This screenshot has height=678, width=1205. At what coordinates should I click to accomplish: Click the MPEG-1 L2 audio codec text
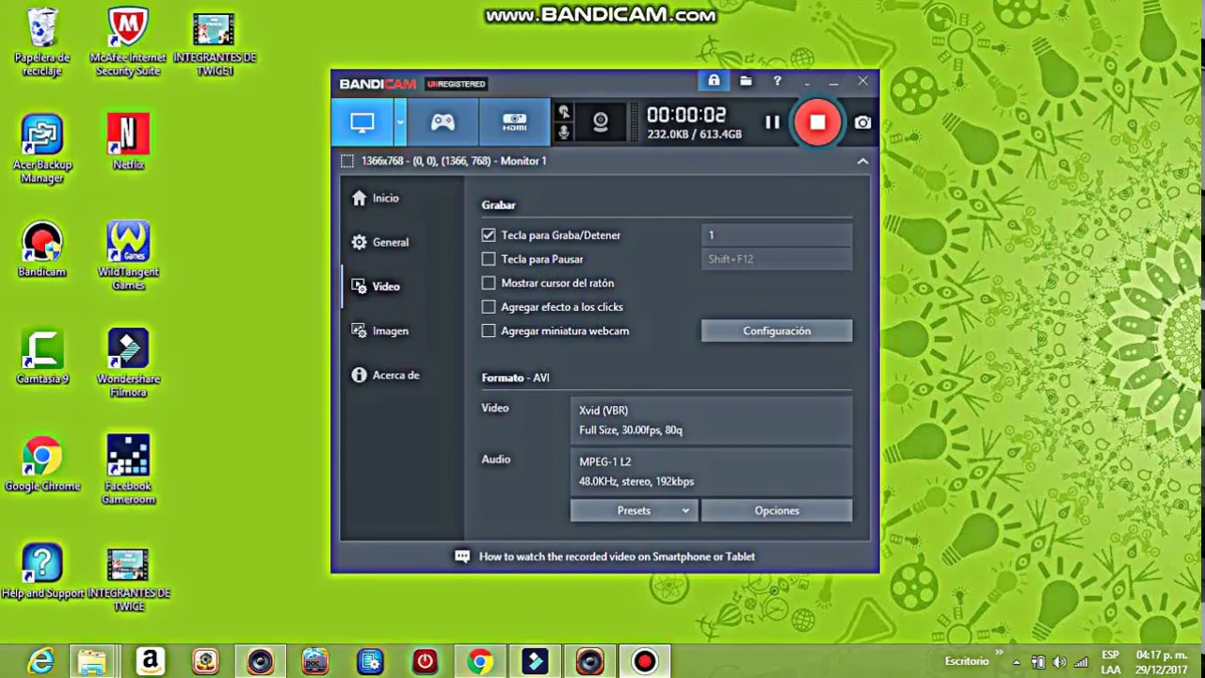click(x=605, y=461)
